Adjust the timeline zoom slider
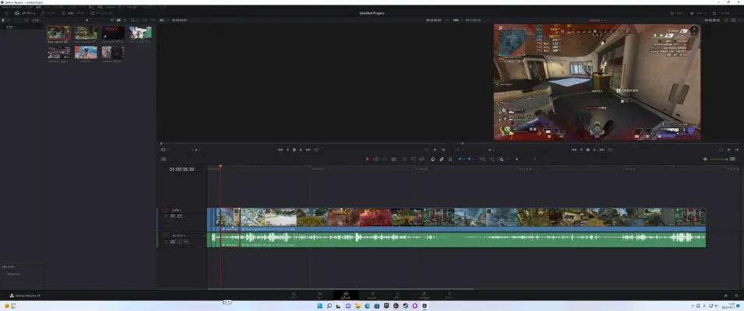Image resolution: width=744 pixels, height=311 pixels. pyautogui.click(x=521, y=159)
